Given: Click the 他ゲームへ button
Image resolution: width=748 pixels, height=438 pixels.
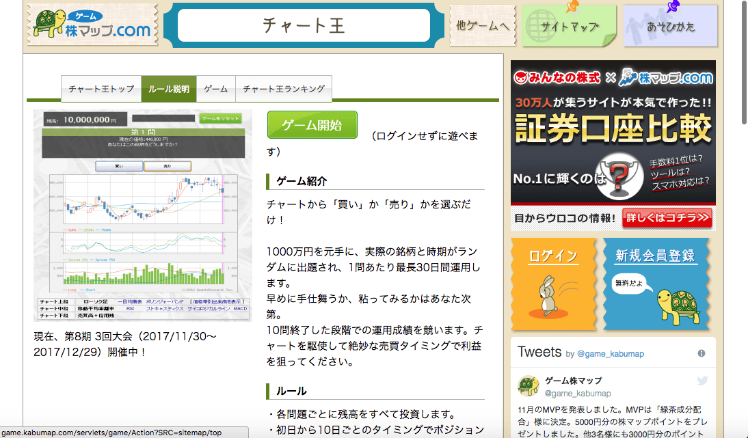Looking at the screenshot, I should pos(482,27).
